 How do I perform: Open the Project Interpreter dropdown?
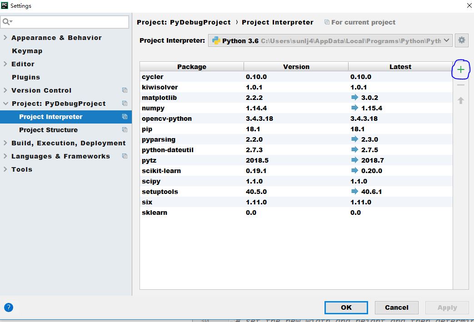[x=330, y=40]
